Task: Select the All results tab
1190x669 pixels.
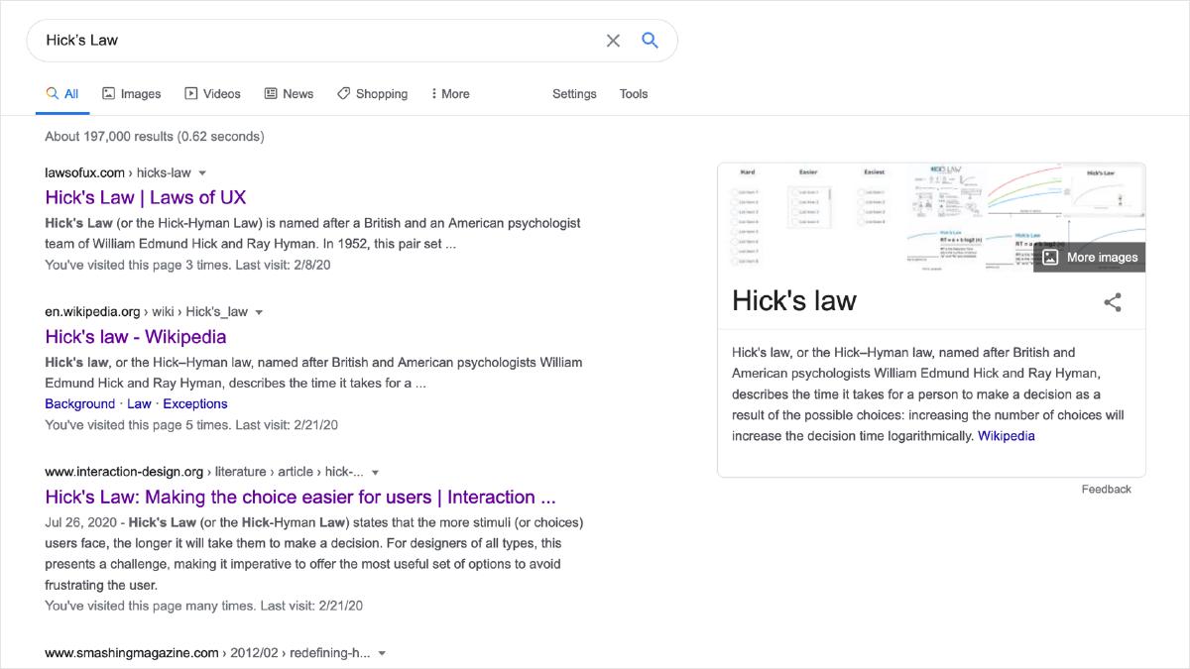Action: (62, 94)
